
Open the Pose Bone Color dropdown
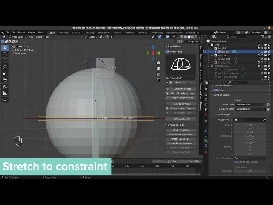[x=251, y=109]
